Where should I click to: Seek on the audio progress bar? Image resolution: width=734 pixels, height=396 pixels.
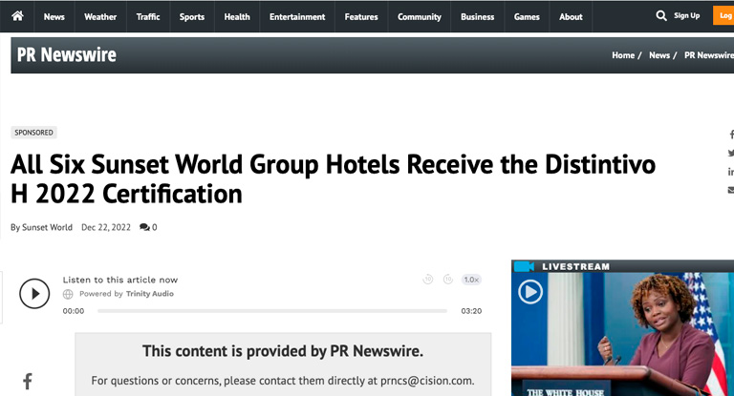[x=272, y=311]
